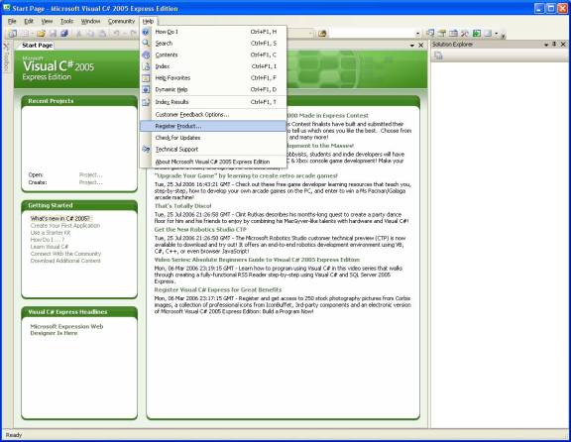The height and width of the screenshot is (442, 571).
Task: Open the Community menu
Action: (x=121, y=21)
